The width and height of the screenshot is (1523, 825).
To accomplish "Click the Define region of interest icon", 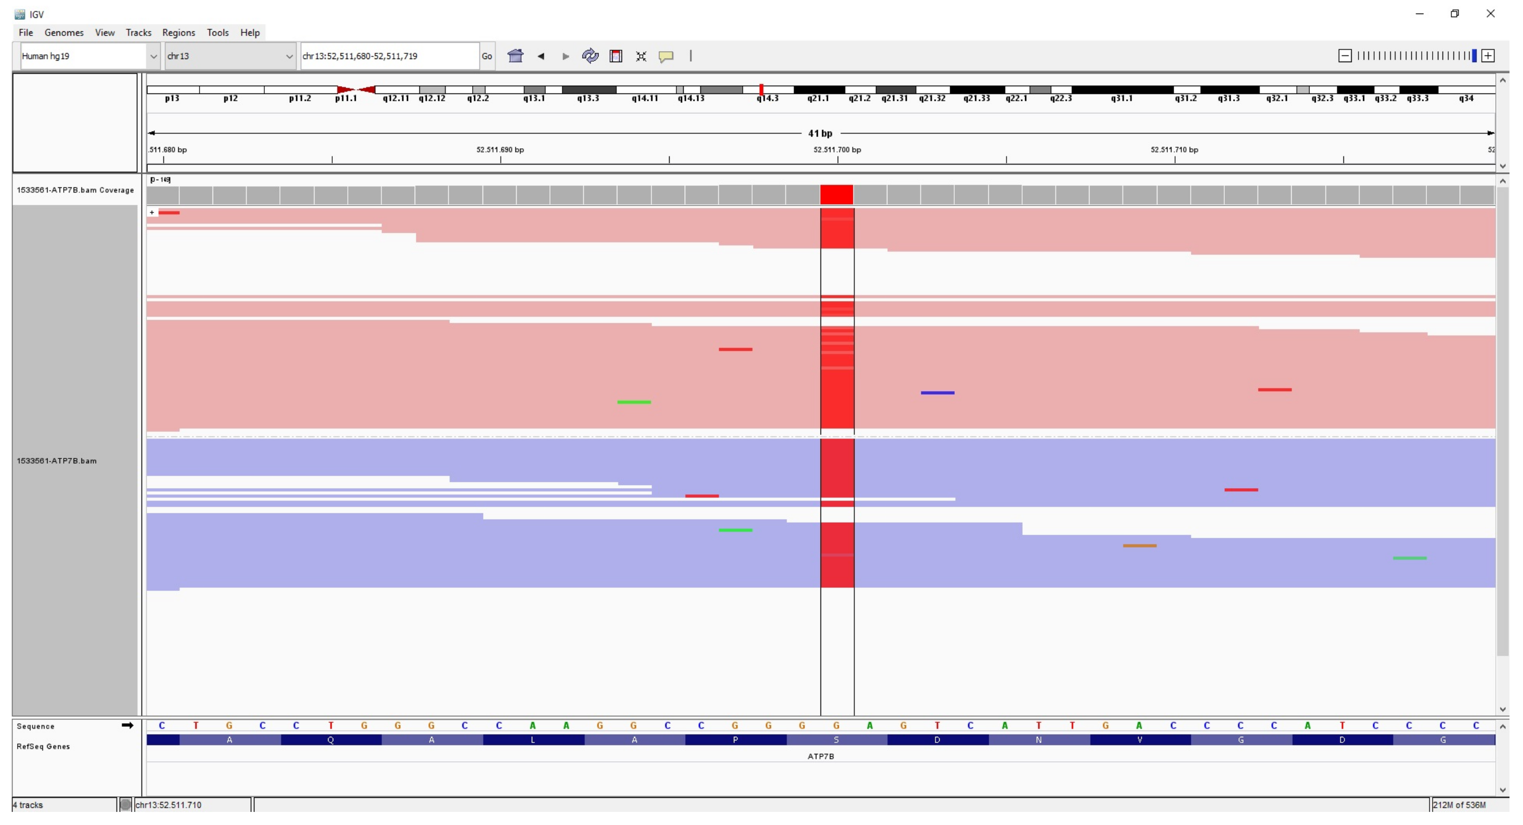I will click(x=615, y=56).
